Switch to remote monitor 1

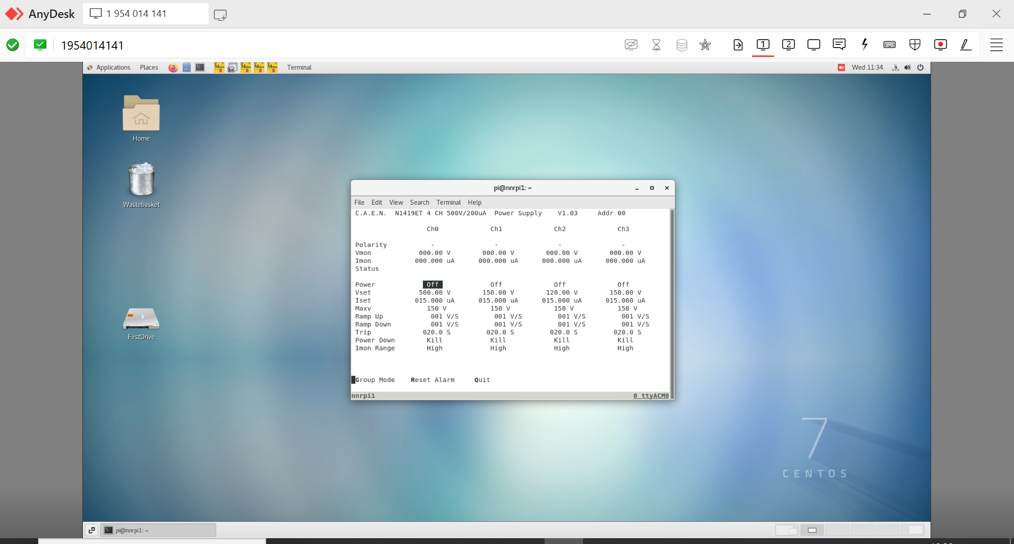click(x=763, y=45)
